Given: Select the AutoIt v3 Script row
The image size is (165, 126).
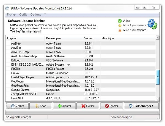Looking at the screenshot, I should coord(81,52).
